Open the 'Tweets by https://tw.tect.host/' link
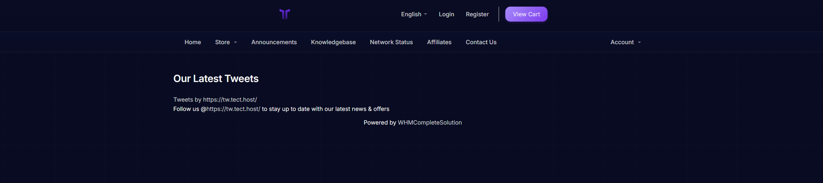 [x=215, y=100]
